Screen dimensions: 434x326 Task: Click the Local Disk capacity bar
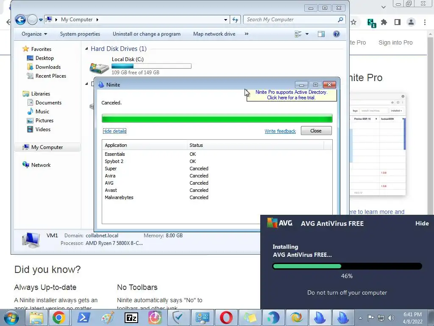[x=151, y=66]
